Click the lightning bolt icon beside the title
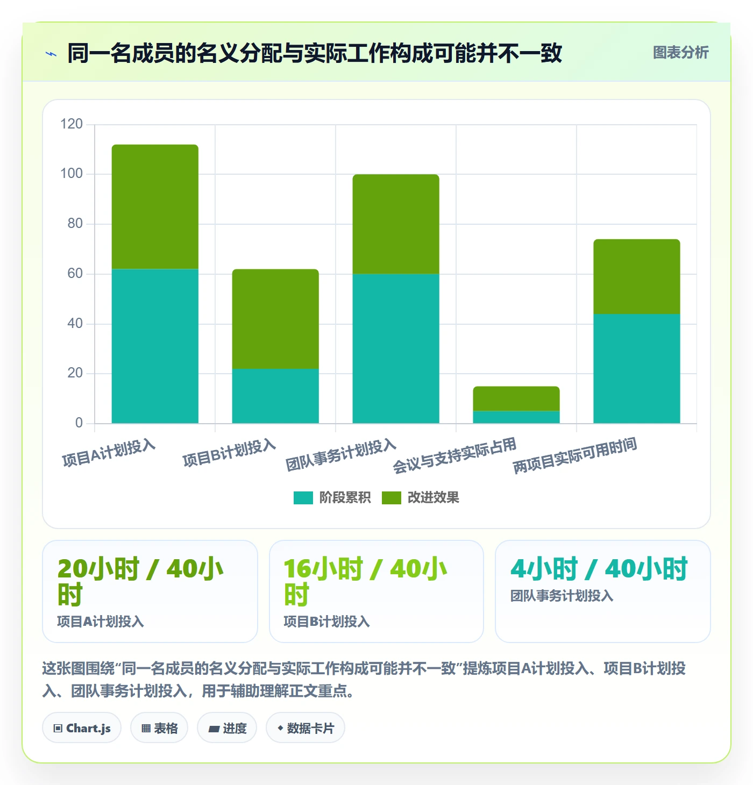 51,54
